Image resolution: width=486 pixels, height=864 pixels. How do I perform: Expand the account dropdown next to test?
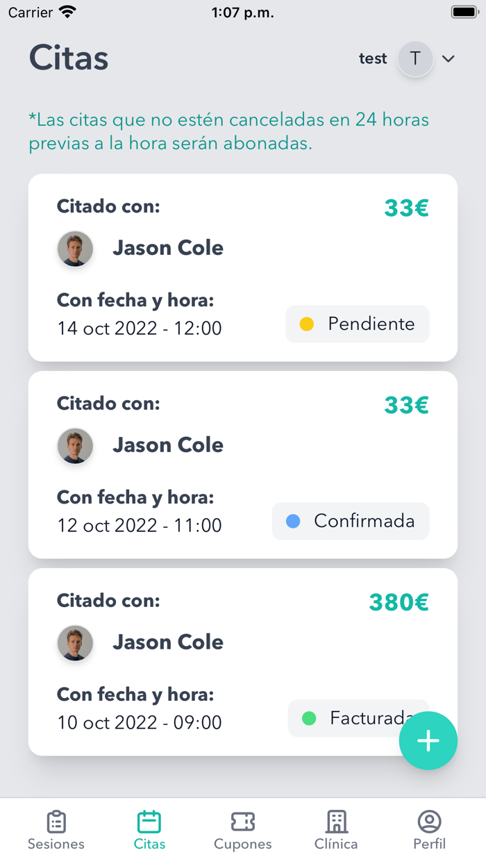tap(449, 58)
